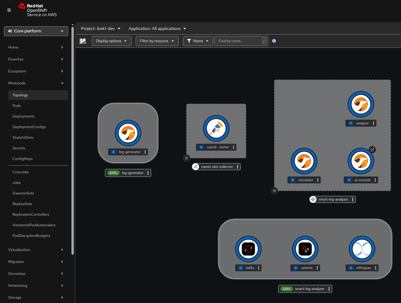The image size is (401, 303).
Task: Select the kafka deployment node icon
Action: [x=248, y=249]
